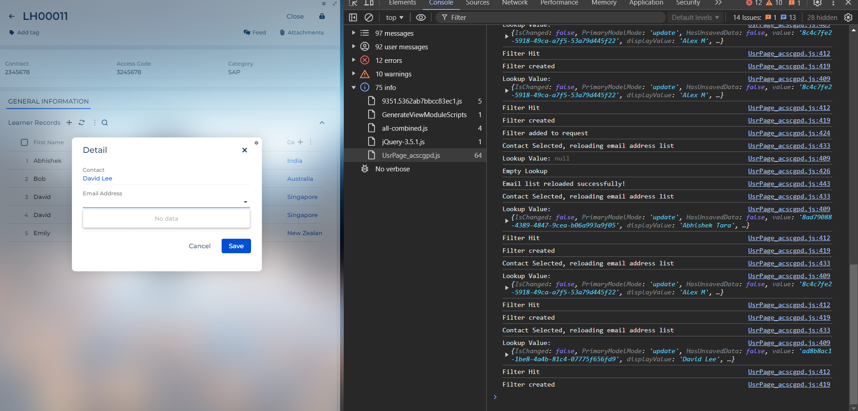The height and width of the screenshot is (411, 858).
Task: Select UsrPage_acscgpd.js in console sidebar
Action: pos(415,155)
